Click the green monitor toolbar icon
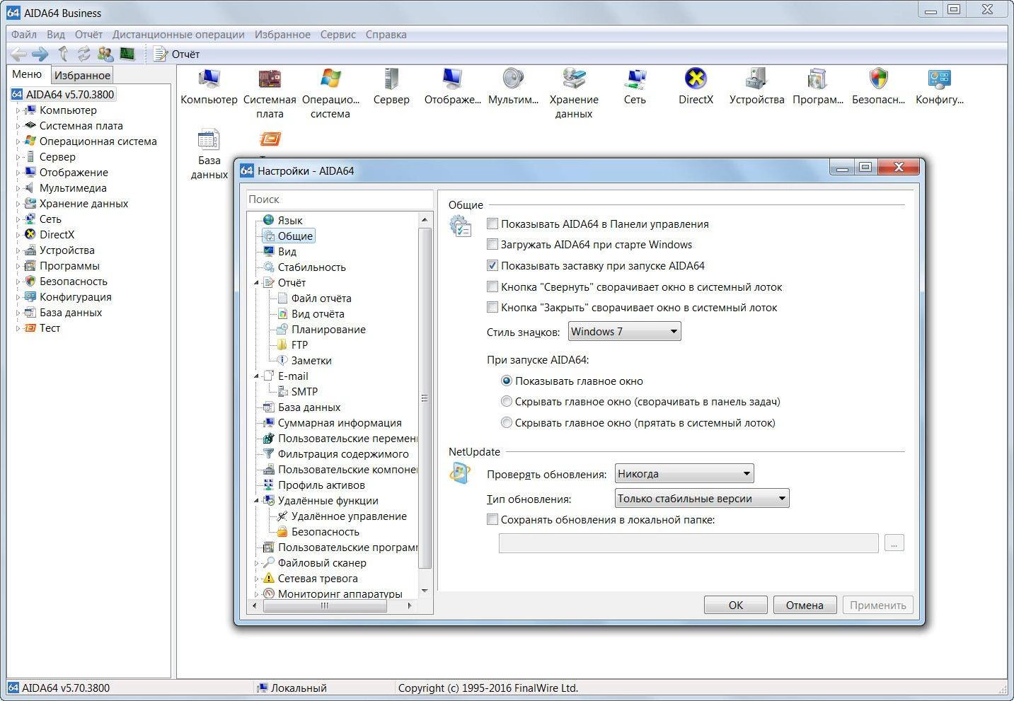1014x701 pixels. 127,54
